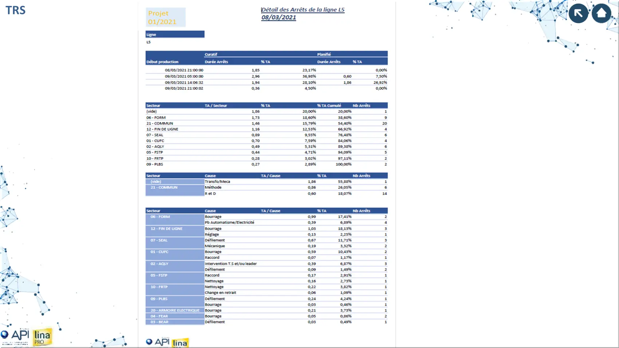Click the back arrow icon

click(x=578, y=13)
